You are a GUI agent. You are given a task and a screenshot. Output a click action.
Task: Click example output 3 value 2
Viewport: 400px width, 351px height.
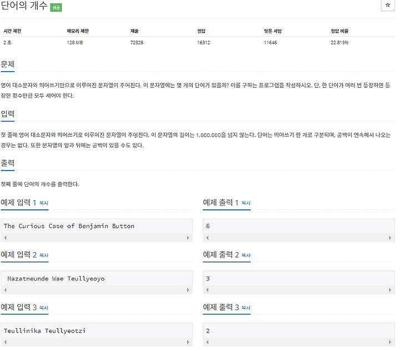click(x=208, y=331)
